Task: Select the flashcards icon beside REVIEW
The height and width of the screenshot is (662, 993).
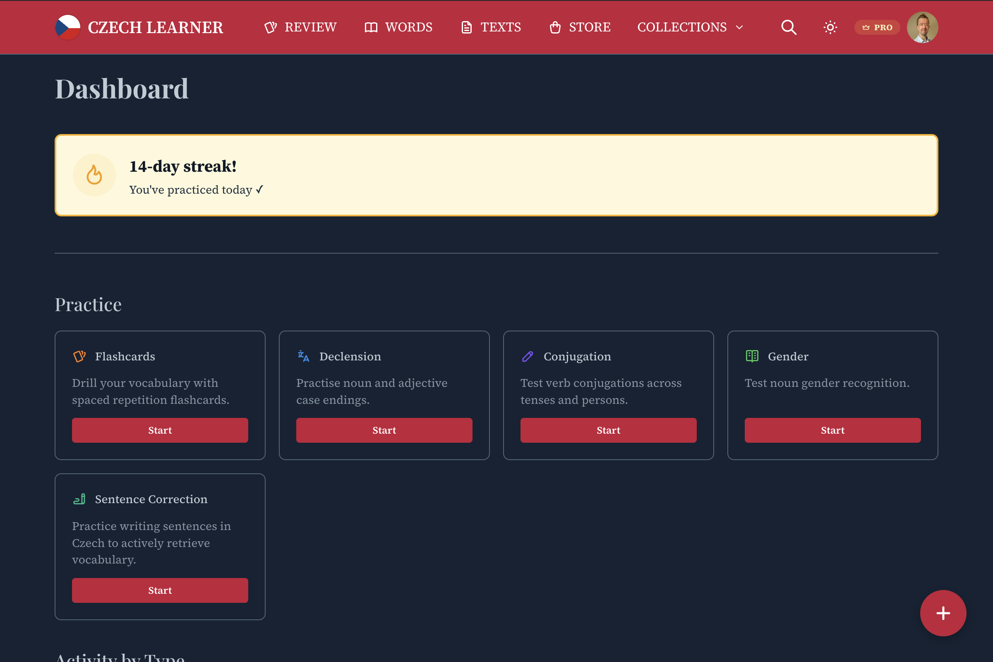Action: [271, 27]
